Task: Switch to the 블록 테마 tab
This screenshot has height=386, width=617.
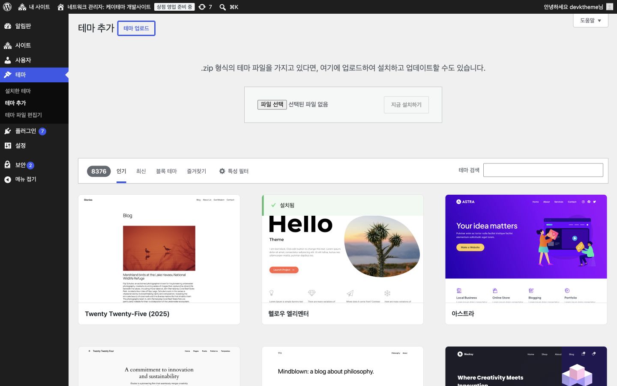Action: pos(166,171)
